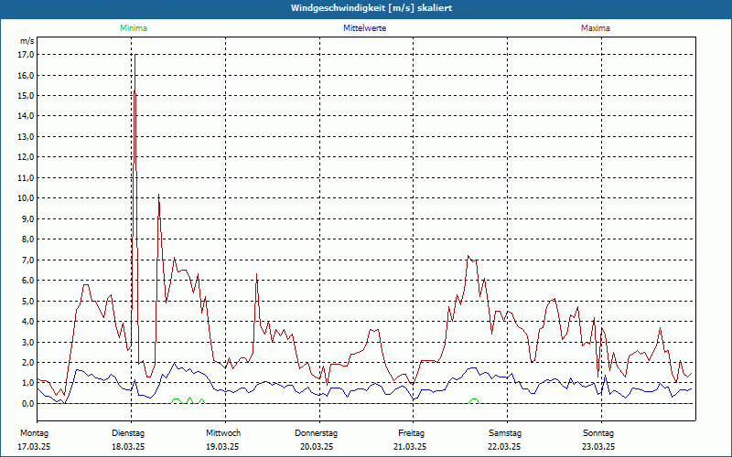Click the 2,0 y-axis value
Viewport: 732px width, 457px height.
point(28,362)
